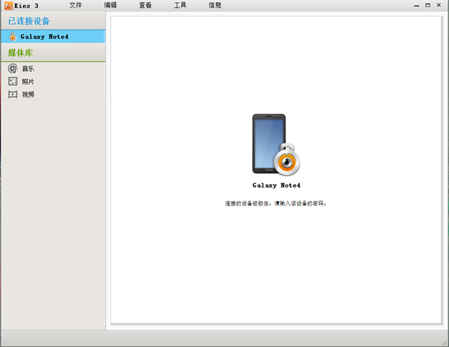Open the 音乐 library entry
Image resolution: width=449 pixels, height=347 pixels.
click(x=28, y=68)
